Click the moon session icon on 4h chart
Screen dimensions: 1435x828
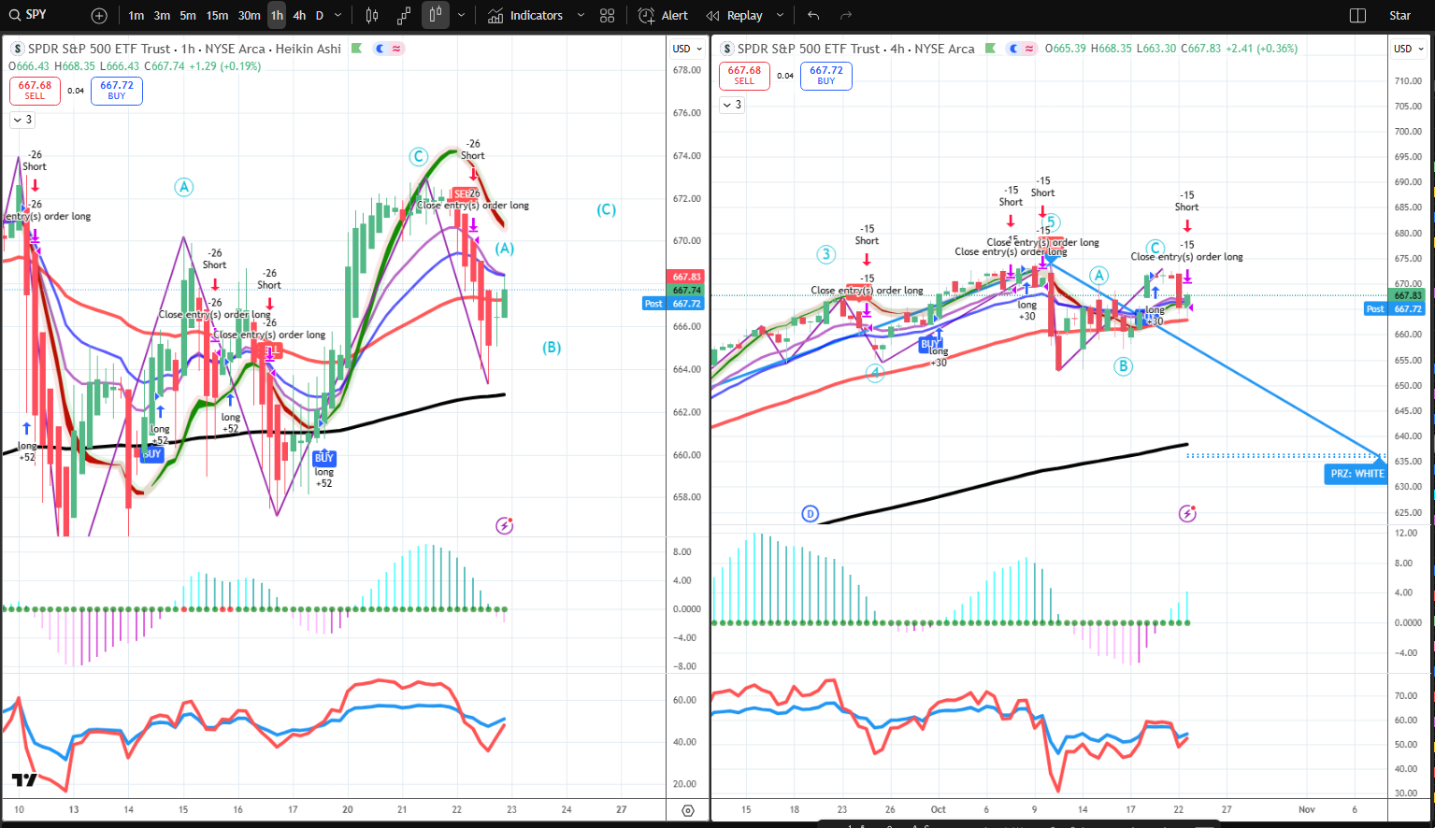click(1013, 49)
